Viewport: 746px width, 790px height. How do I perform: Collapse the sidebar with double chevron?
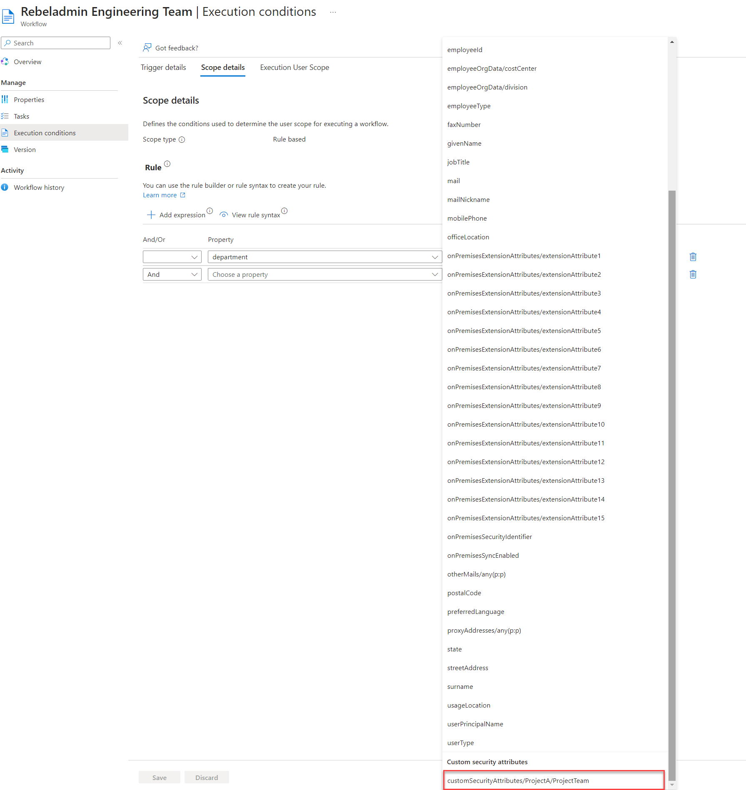(120, 43)
